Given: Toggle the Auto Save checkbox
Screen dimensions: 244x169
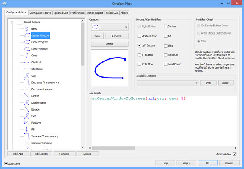Looking at the screenshot, I should click(6, 164).
